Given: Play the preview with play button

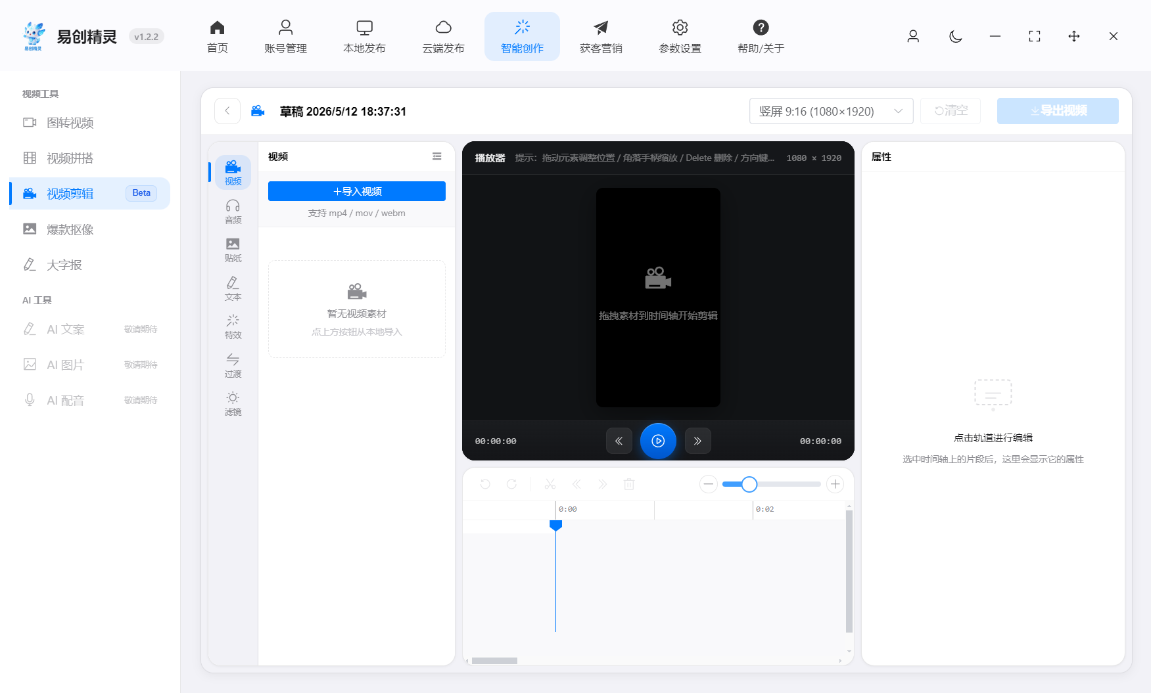Looking at the screenshot, I should click(658, 441).
